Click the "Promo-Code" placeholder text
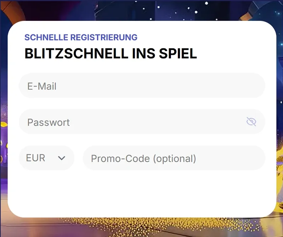 120,158
